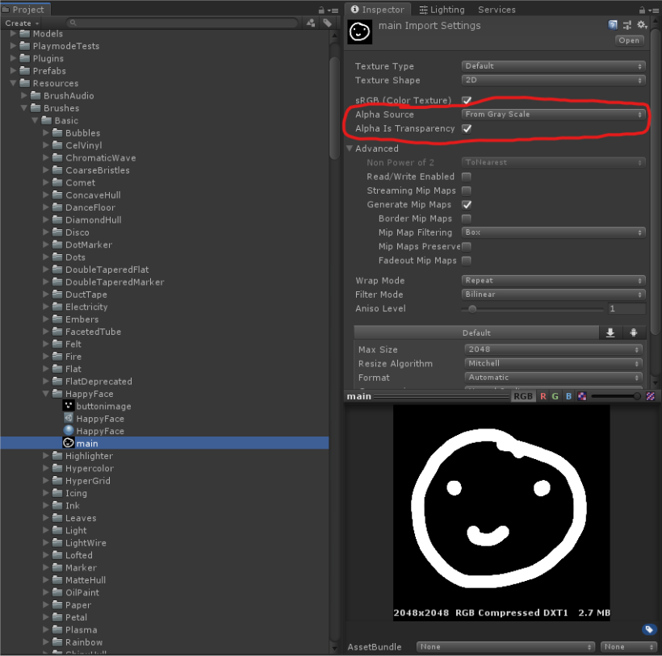Disable the sRGB (Color Texture) checkbox
Screen dimensions: 662x656
[467, 100]
